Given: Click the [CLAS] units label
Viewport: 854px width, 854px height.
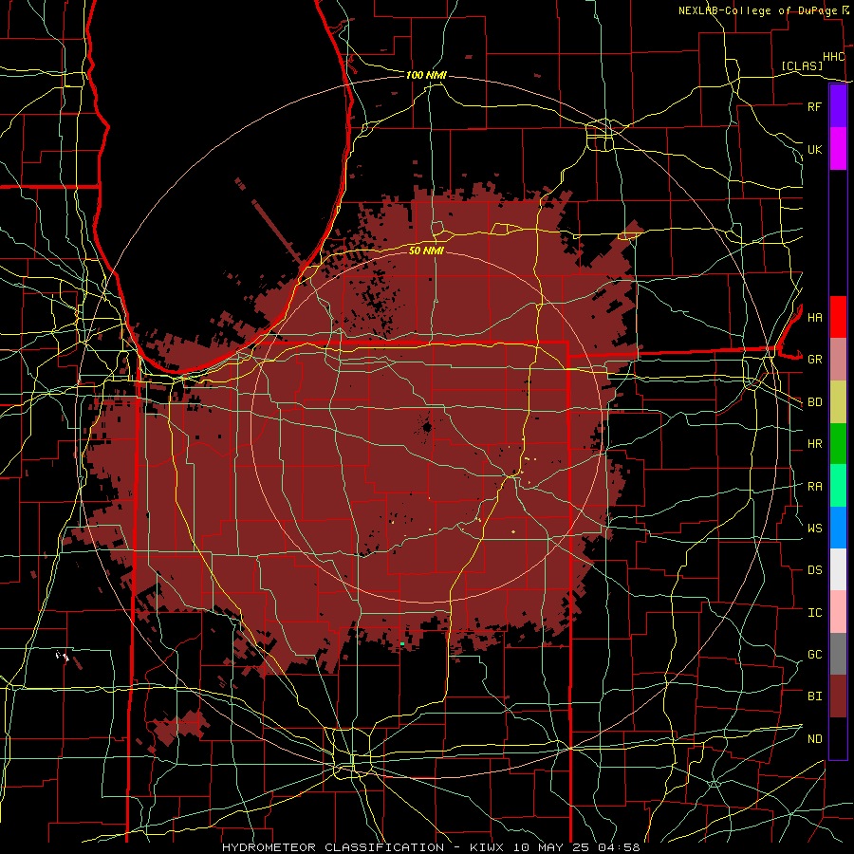Looking at the screenshot, I should pos(802,66).
